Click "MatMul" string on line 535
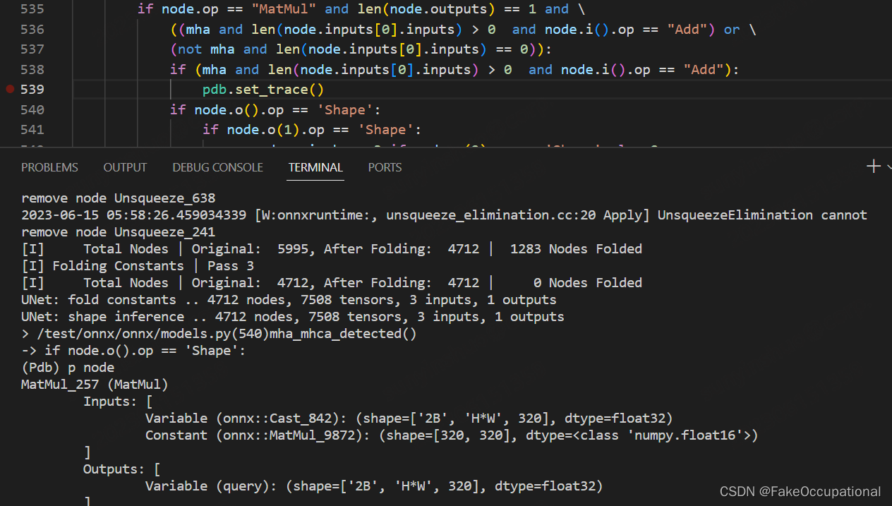 [284, 9]
